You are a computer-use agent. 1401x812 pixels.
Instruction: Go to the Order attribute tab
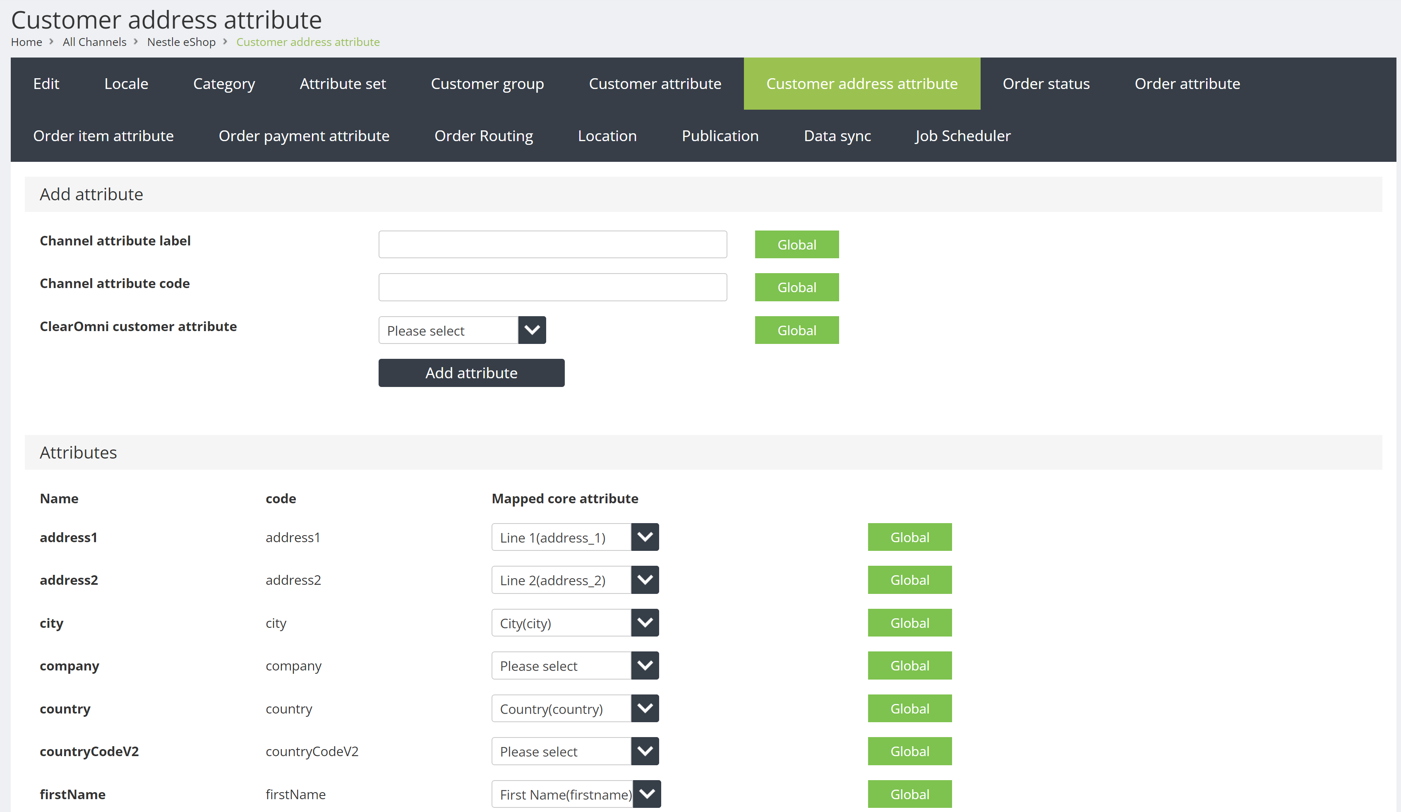[1187, 84]
